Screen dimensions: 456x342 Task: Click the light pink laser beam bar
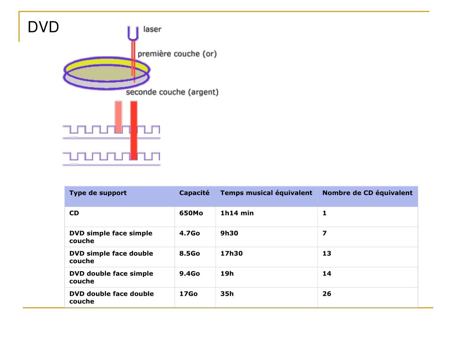click(118, 117)
